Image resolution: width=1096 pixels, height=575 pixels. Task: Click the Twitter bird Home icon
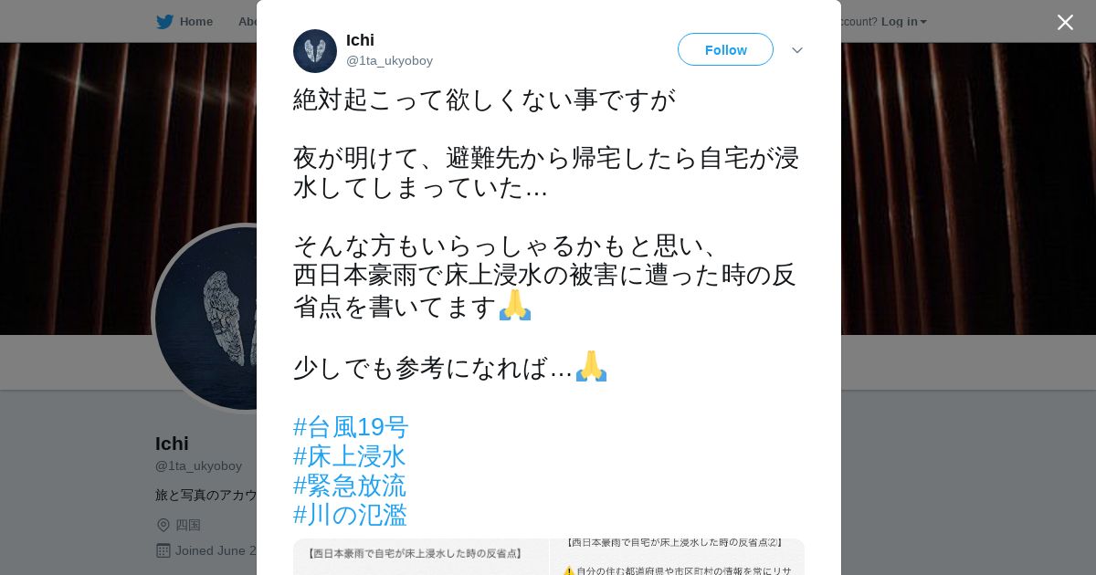(x=164, y=22)
